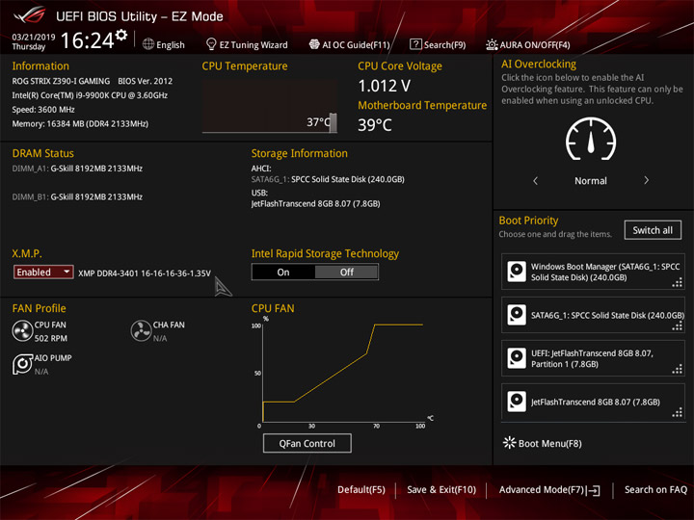Screen dimensions: 694x520
Task: Click Save & Exit(F10)
Action: tap(441, 490)
